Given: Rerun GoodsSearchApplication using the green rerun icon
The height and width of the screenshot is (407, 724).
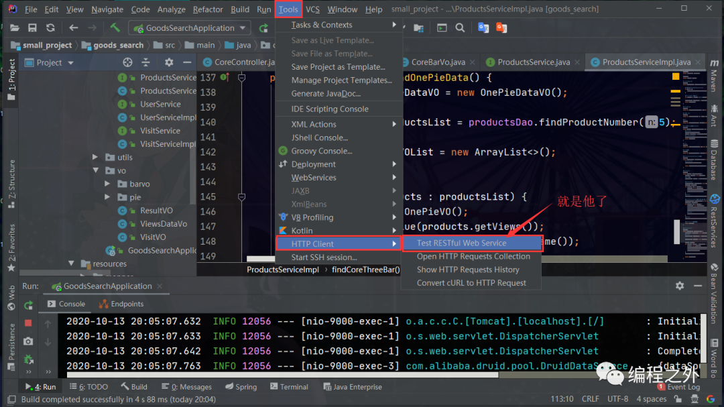Looking at the screenshot, I should coord(28,305).
